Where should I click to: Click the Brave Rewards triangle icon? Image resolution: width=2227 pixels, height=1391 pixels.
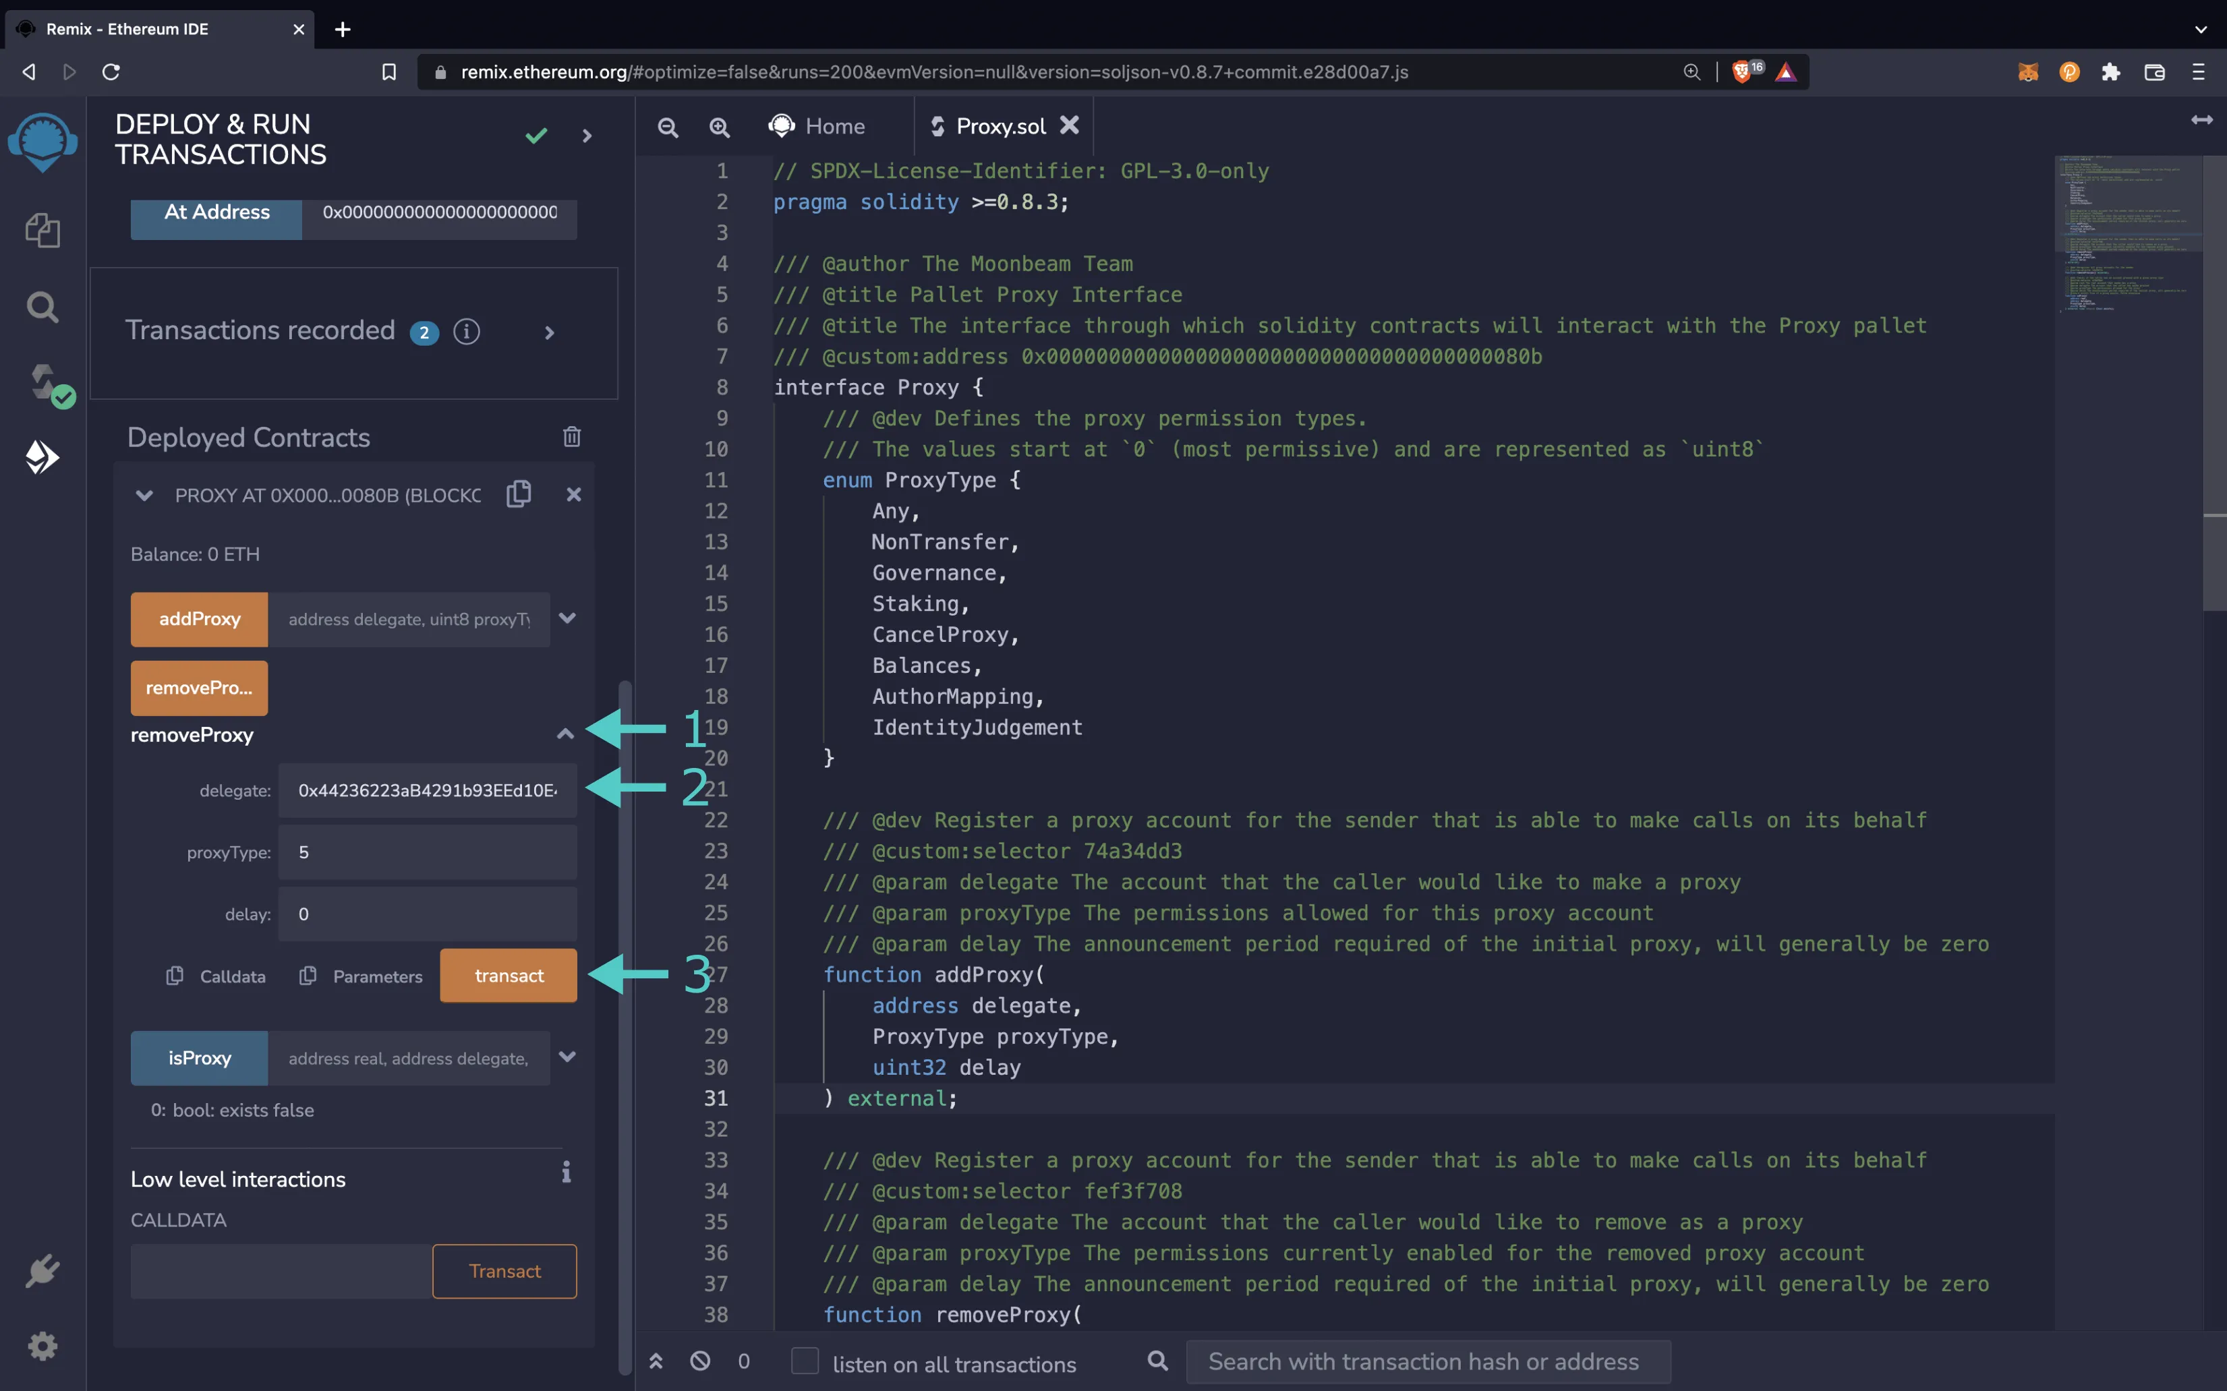click(x=1786, y=71)
